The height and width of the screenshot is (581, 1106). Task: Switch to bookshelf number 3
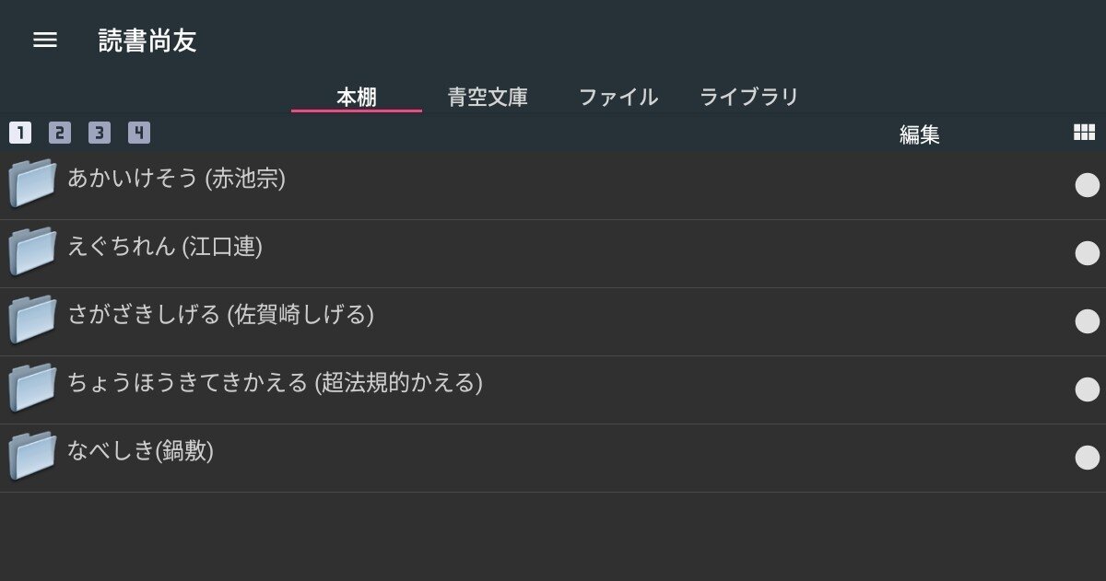click(100, 133)
